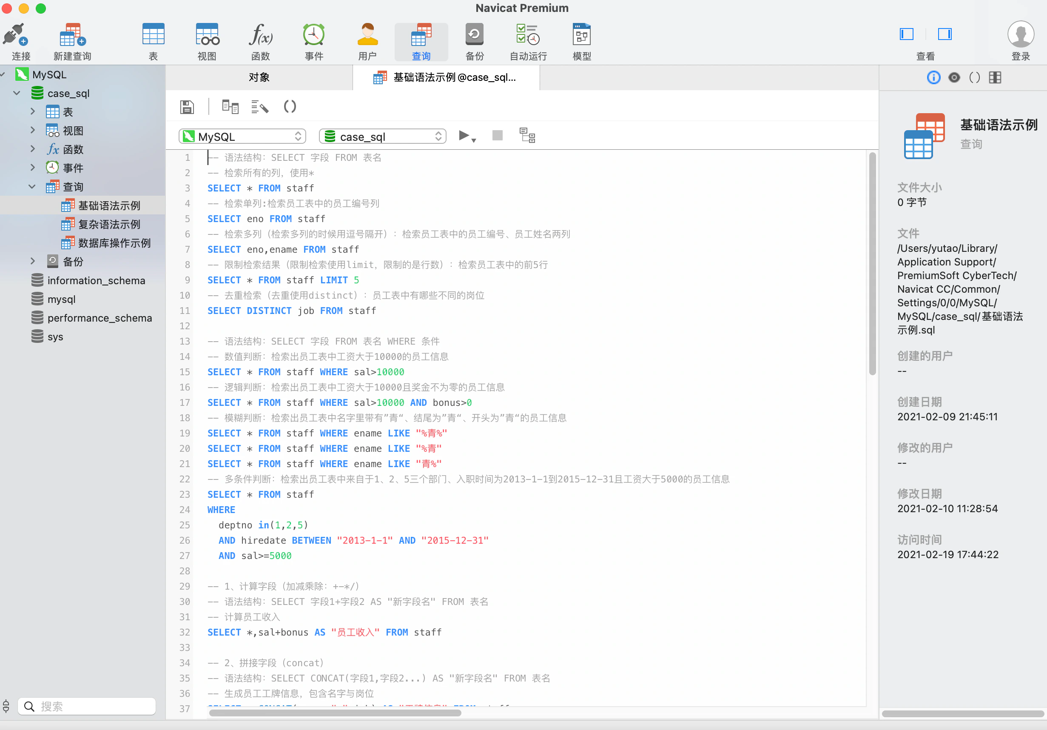Select the 基础语法示例 @case_sql query tab
The width and height of the screenshot is (1047, 730).
446,77
